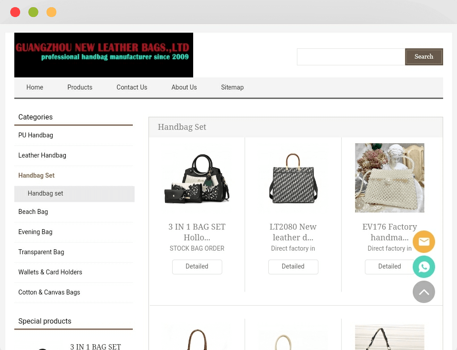The height and width of the screenshot is (350, 457).
Task: Open Transparent Bag category
Action: (41, 252)
